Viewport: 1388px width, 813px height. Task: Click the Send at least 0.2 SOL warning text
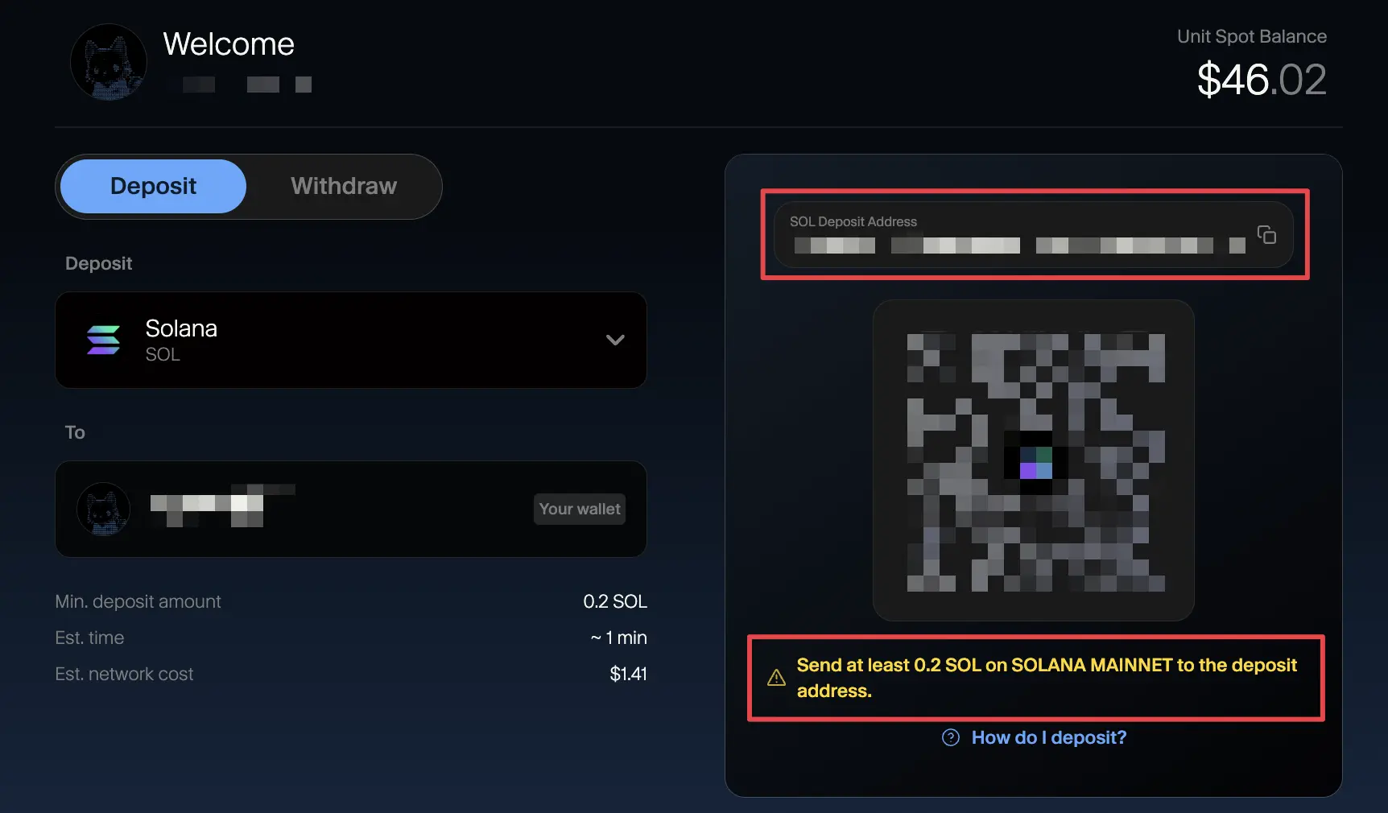point(1047,678)
